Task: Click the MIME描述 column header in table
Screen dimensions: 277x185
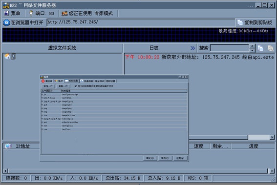Action: point(124,91)
